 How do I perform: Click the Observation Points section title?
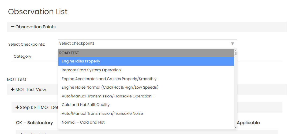click(36, 27)
